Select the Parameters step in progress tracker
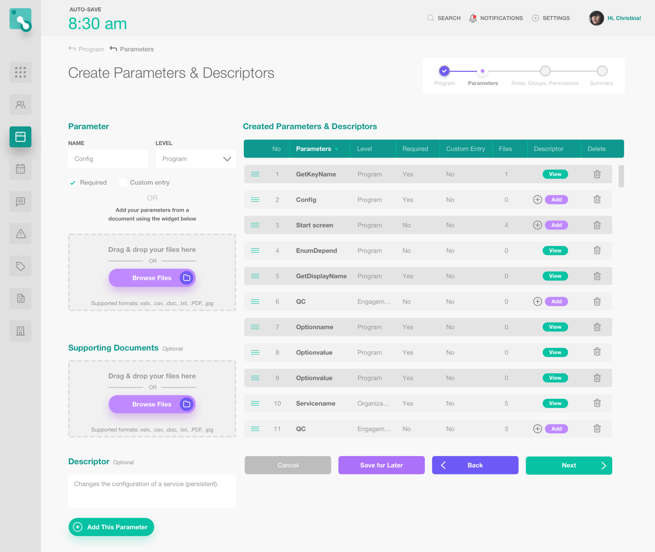The image size is (655, 552). pos(483,71)
